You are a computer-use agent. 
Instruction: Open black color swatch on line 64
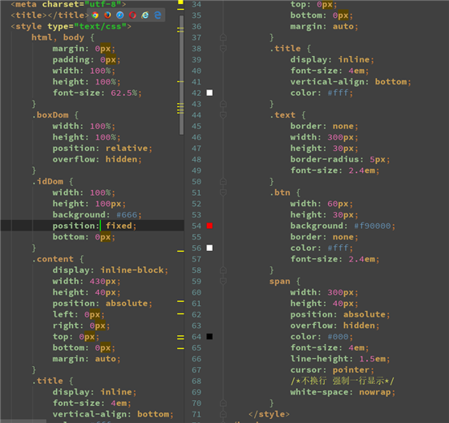[x=209, y=336]
